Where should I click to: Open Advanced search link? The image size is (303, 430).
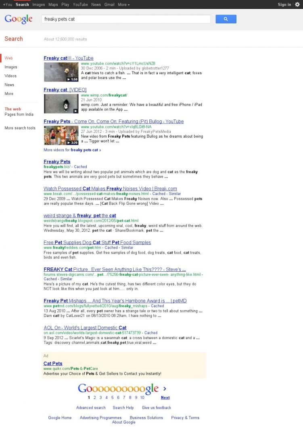91,408
